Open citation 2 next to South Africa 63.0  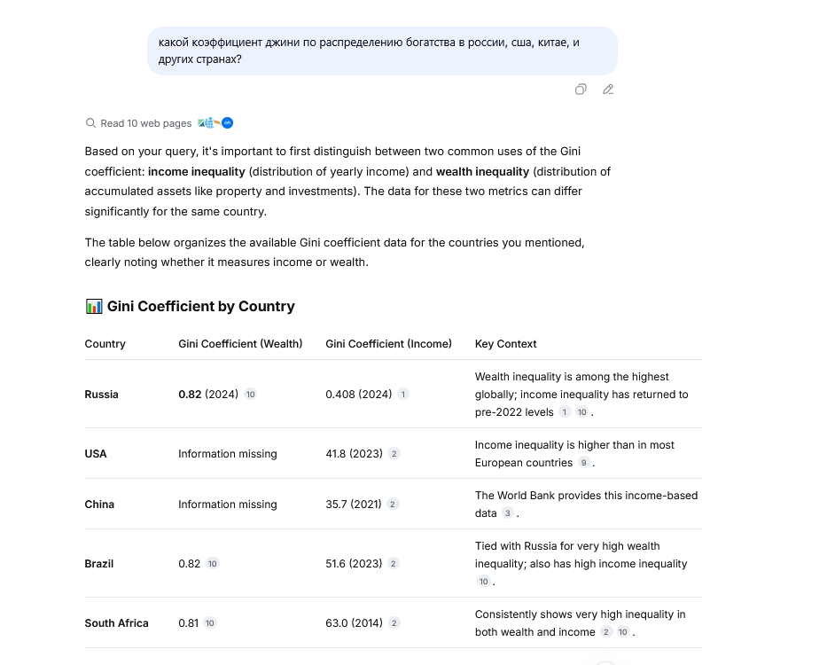click(x=394, y=623)
